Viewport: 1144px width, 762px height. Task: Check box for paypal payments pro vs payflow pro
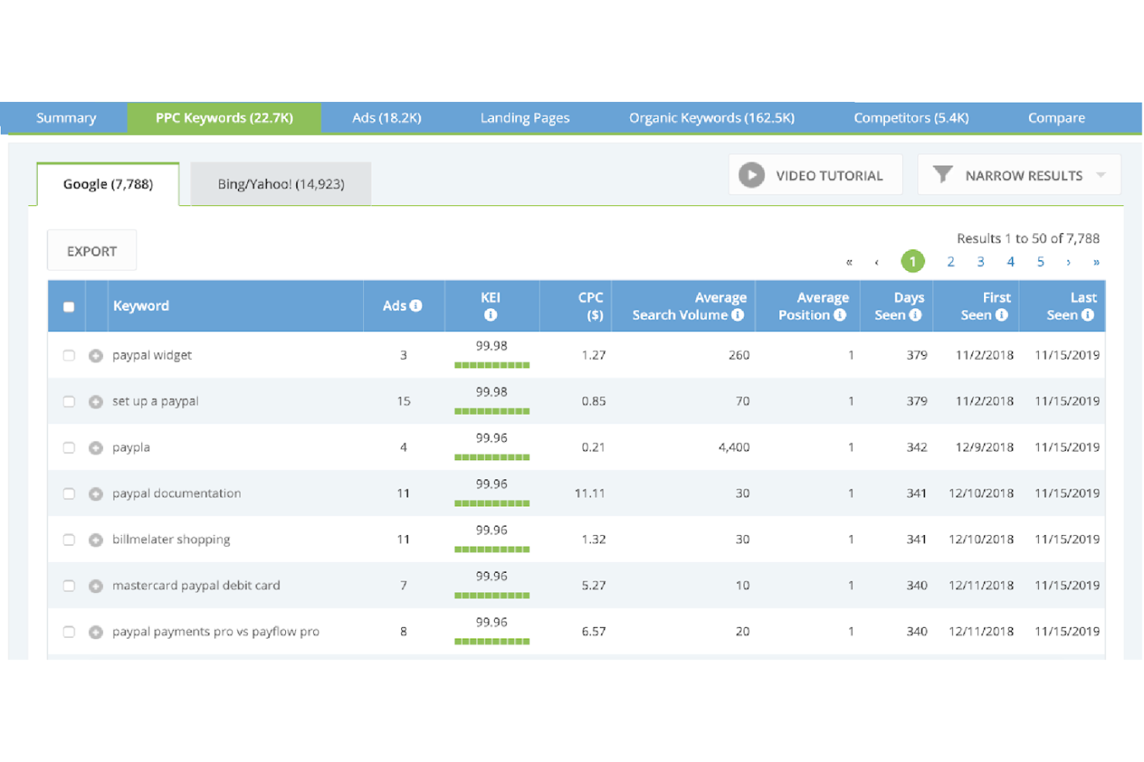click(69, 632)
